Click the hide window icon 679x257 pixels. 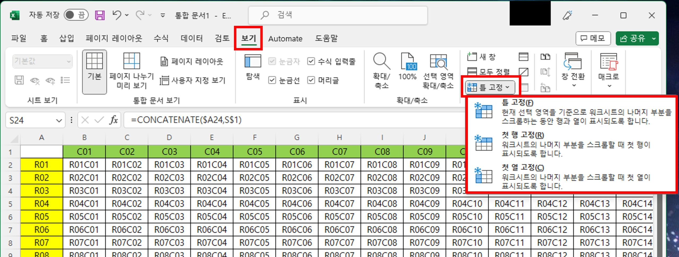[524, 72]
